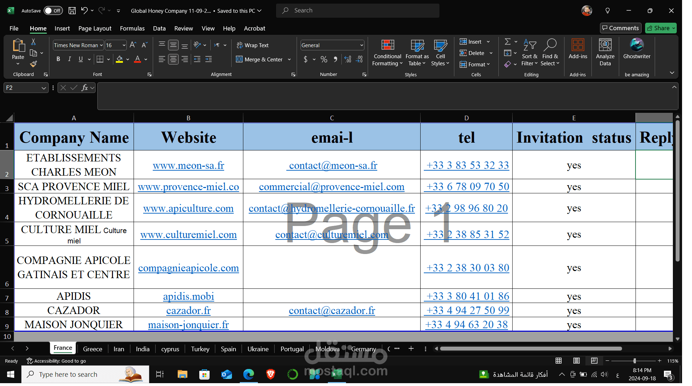Click the AutoSum sigma icon
692x386 pixels.
point(508,42)
